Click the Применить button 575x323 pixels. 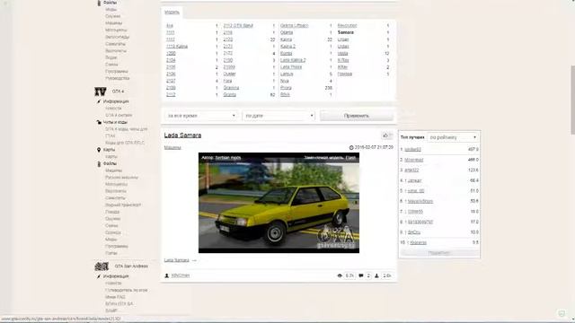tap(357, 116)
